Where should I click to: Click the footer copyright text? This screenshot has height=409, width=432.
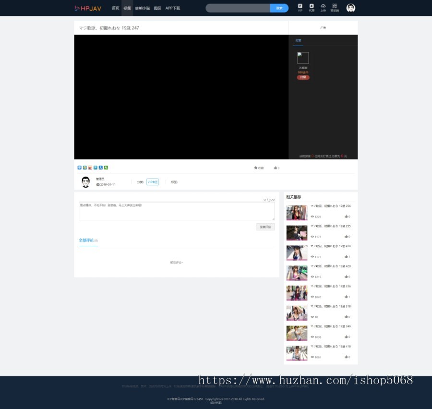(235, 399)
